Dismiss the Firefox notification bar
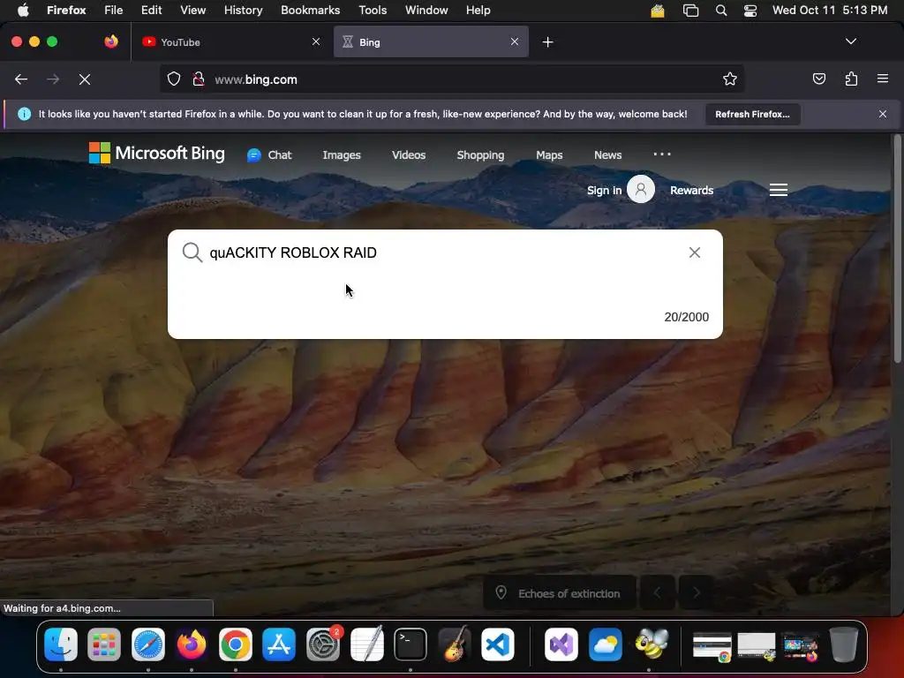 click(883, 114)
